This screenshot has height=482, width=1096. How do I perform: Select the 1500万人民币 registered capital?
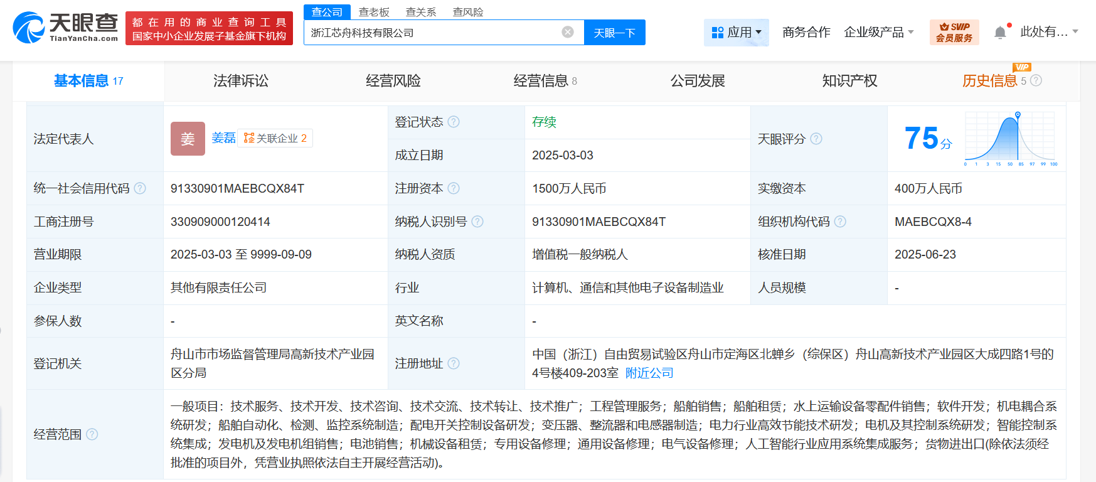pyautogui.click(x=569, y=188)
